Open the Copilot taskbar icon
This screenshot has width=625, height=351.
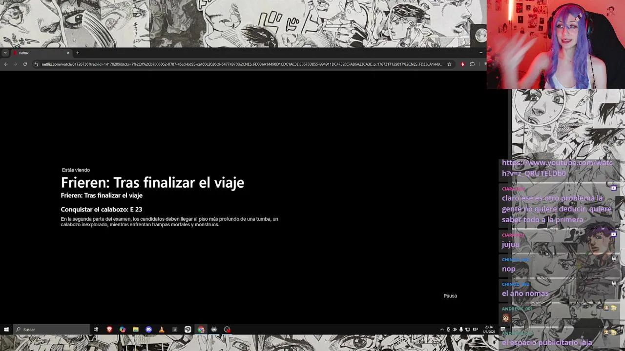click(x=123, y=330)
